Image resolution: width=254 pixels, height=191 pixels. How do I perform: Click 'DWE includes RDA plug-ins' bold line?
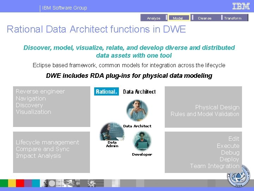pos(129,76)
